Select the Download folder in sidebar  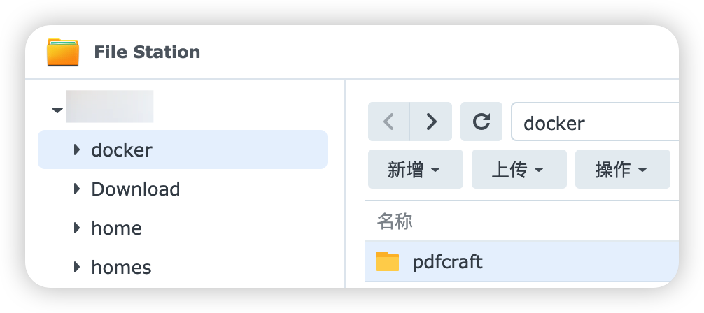tap(136, 189)
